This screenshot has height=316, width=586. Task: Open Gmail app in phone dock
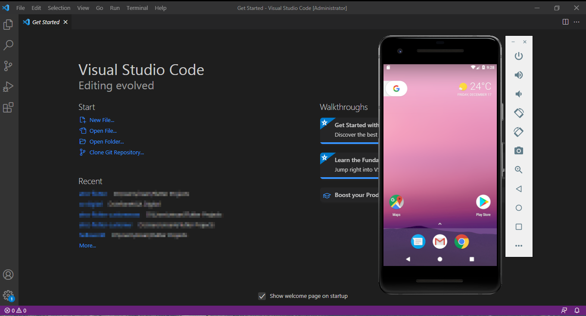(x=440, y=241)
